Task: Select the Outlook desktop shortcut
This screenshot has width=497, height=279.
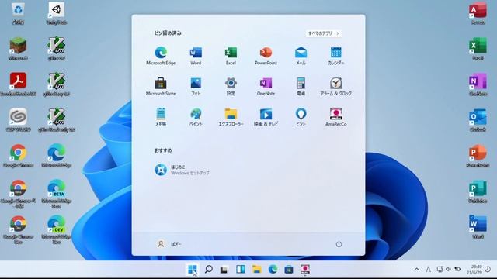Action: 478,120
